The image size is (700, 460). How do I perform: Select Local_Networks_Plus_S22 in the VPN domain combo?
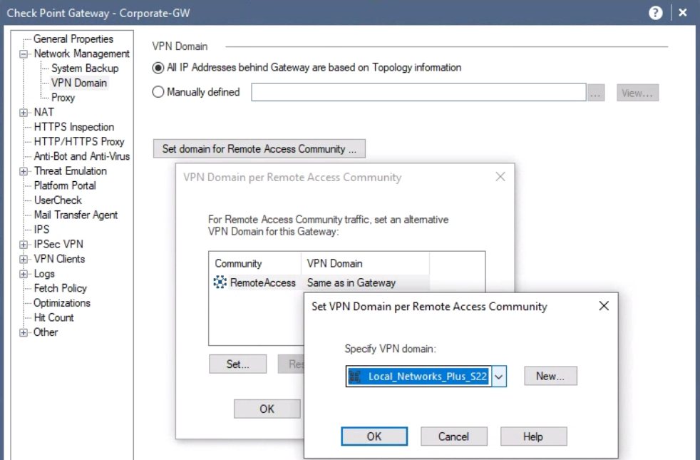tap(419, 377)
